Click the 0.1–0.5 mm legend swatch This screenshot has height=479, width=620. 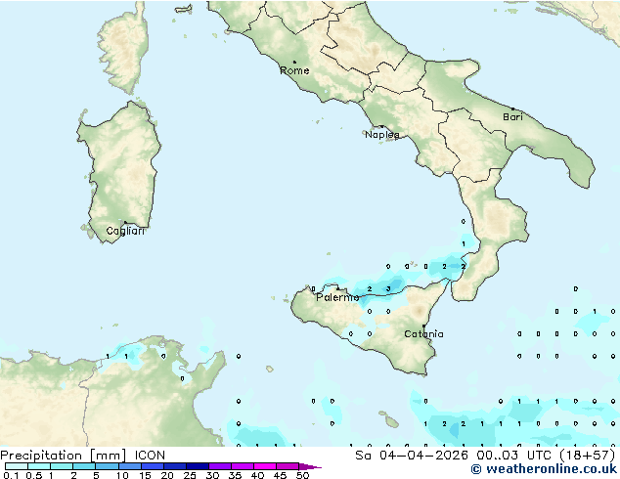point(17,466)
